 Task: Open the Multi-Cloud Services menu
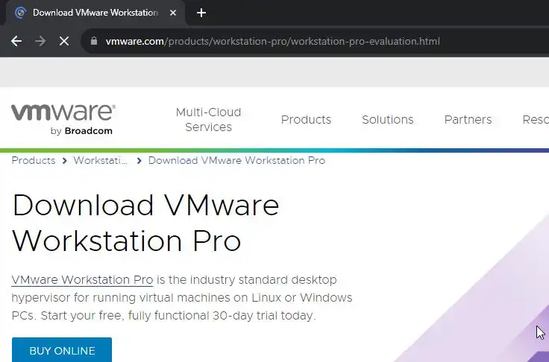click(208, 120)
